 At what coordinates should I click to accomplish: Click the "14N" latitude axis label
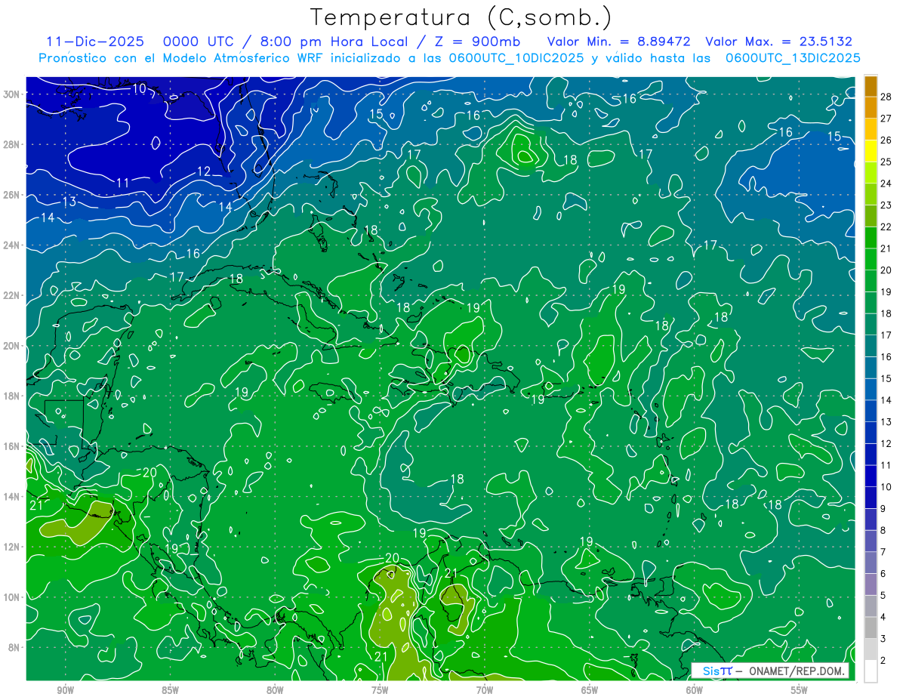[11, 497]
